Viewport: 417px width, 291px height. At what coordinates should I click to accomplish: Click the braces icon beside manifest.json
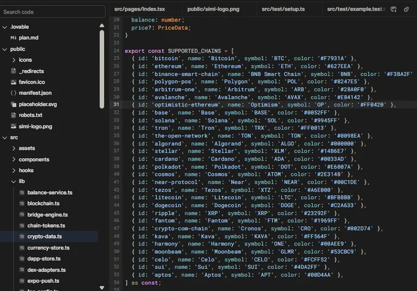click(x=13, y=93)
